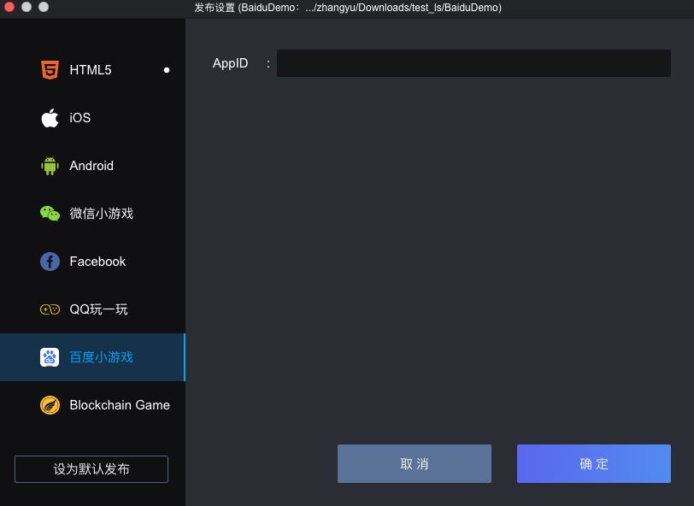Click the QQ gamepad icon
This screenshot has width=694, height=506.
click(50, 309)
